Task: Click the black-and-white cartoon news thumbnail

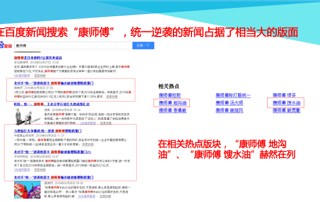Action: pyautogui.click(x=27, y=116)
